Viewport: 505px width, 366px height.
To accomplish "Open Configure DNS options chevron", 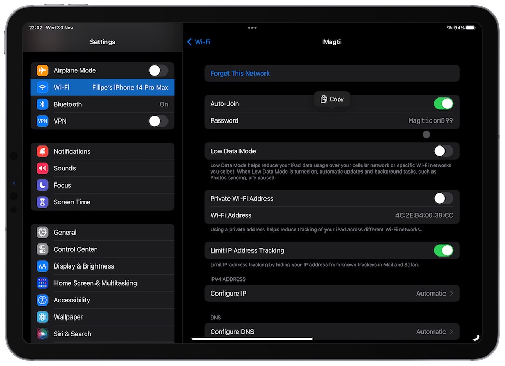I will (x=451, y=332).
